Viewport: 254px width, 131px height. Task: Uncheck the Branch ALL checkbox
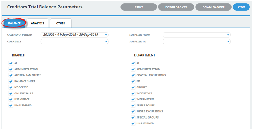point(11,63)
